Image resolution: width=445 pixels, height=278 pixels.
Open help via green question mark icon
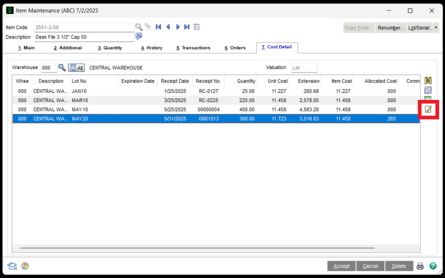433,266
